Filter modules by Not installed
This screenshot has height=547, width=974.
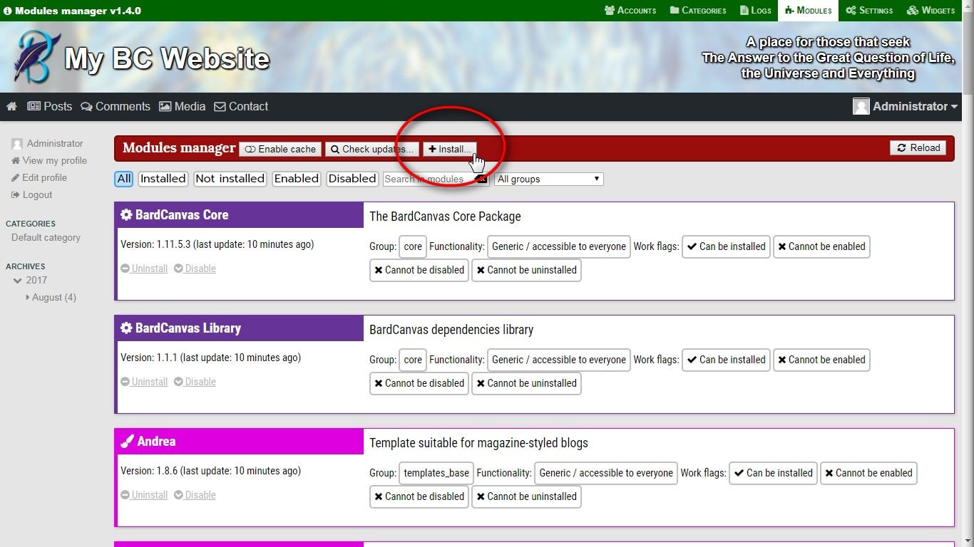coord(230,179)
